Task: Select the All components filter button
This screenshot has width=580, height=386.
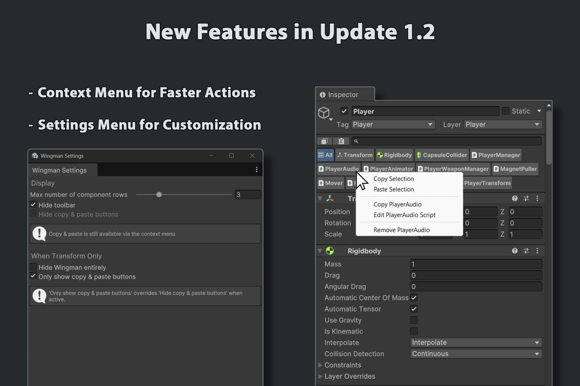Action: [x=325, y=155]
